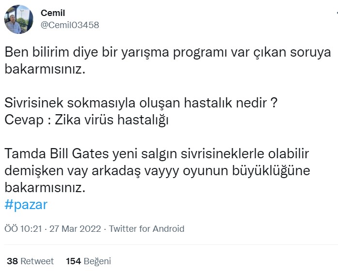Click the "Retweet" label
Viewport: 338px width, 271px height.
tap(37, 261)
